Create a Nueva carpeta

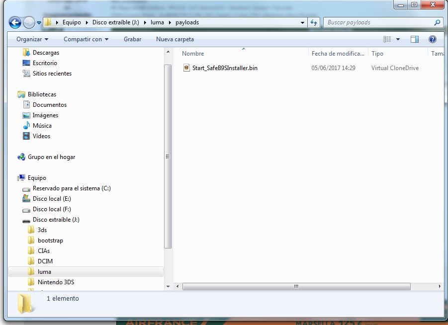[175, 39]
